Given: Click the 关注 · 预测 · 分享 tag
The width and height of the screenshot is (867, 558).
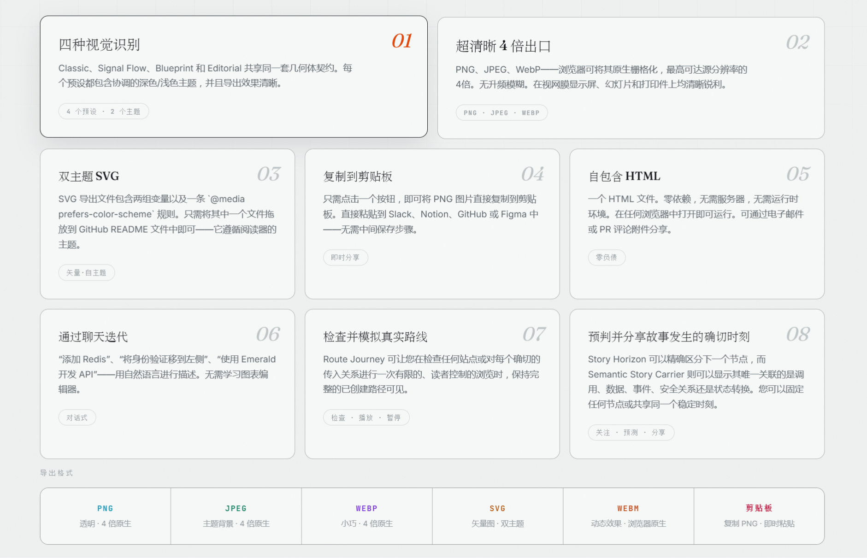Looking at the screenshot, I should click(631, 433).
